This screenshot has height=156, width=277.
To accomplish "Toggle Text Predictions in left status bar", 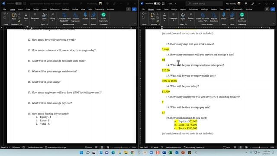I will click(35, 147).
